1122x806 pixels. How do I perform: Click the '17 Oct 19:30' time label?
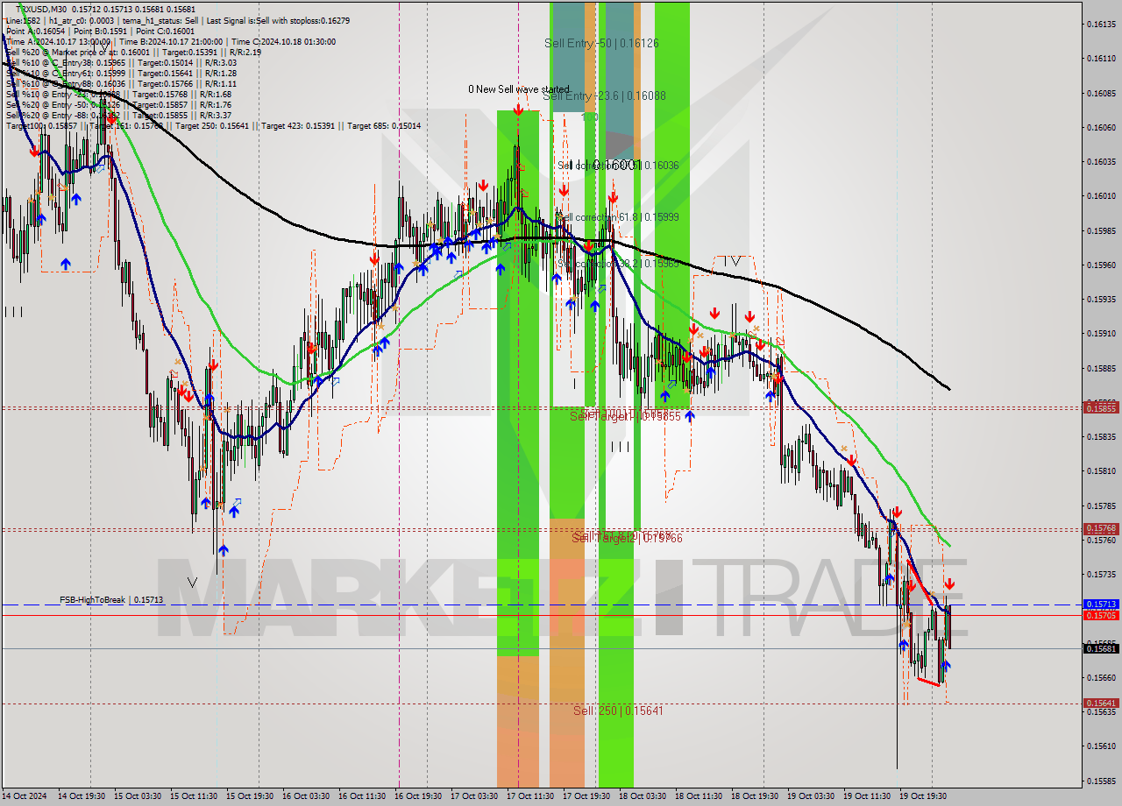click(586, 796)
